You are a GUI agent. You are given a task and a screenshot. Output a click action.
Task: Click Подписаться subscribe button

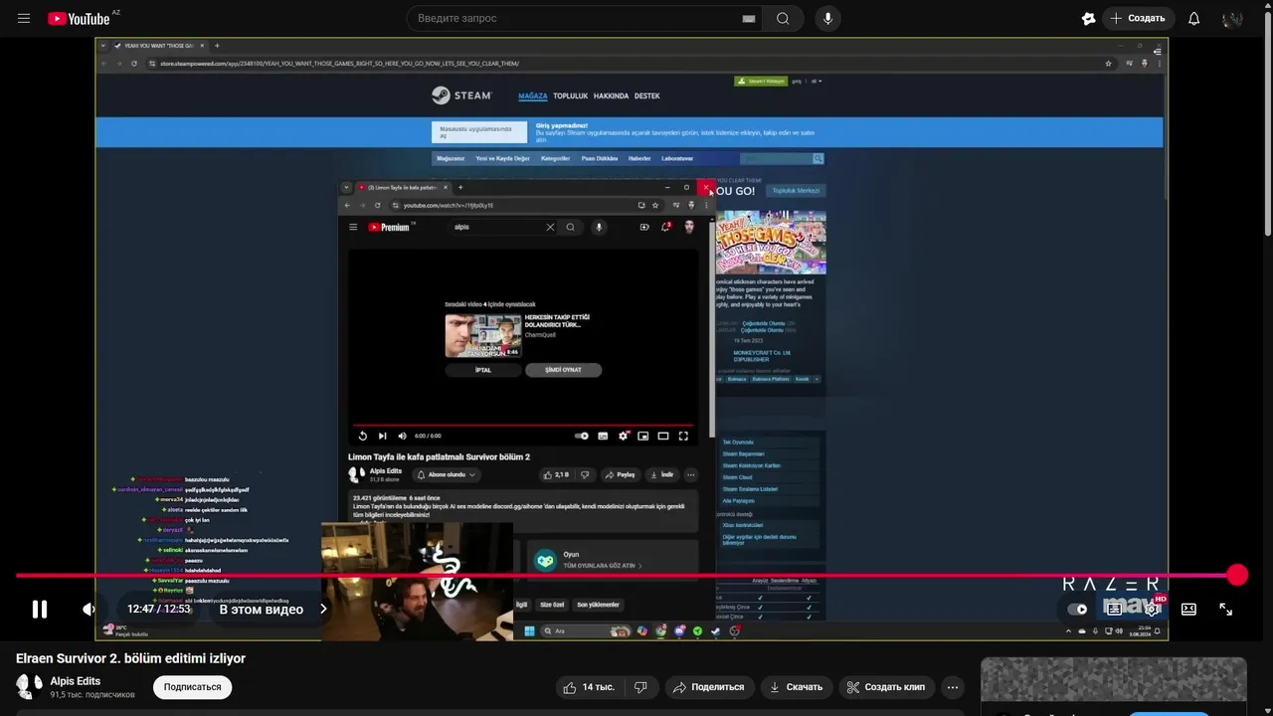[192, 687]
